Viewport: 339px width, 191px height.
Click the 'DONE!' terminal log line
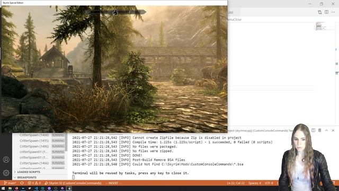107,155
